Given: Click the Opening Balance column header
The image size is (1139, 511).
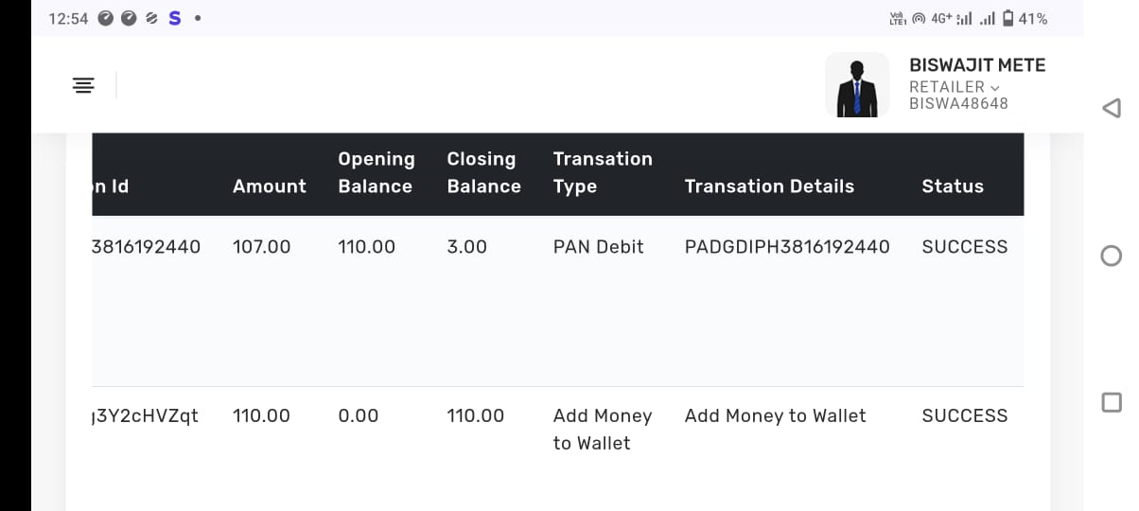Looking at the screenshot, I should pyautogui.click(x=376, y=172).
